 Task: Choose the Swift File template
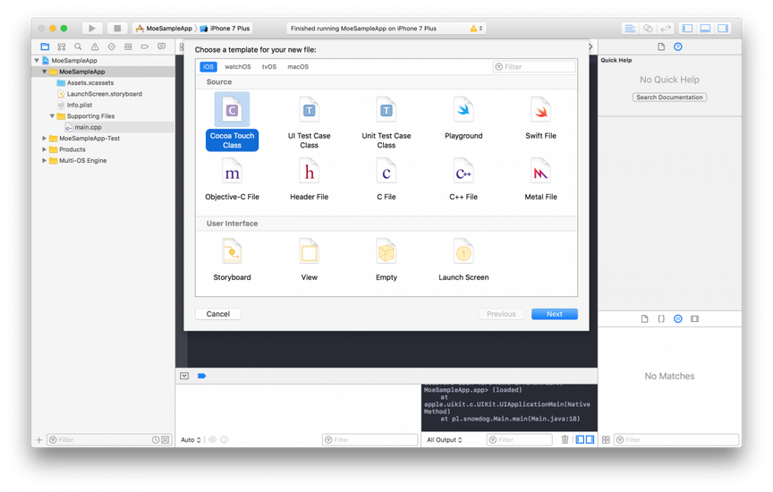point(540,117)
